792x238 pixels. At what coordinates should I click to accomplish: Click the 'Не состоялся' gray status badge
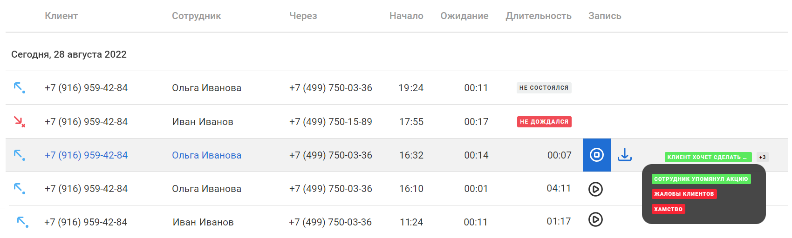pos(544,88)
